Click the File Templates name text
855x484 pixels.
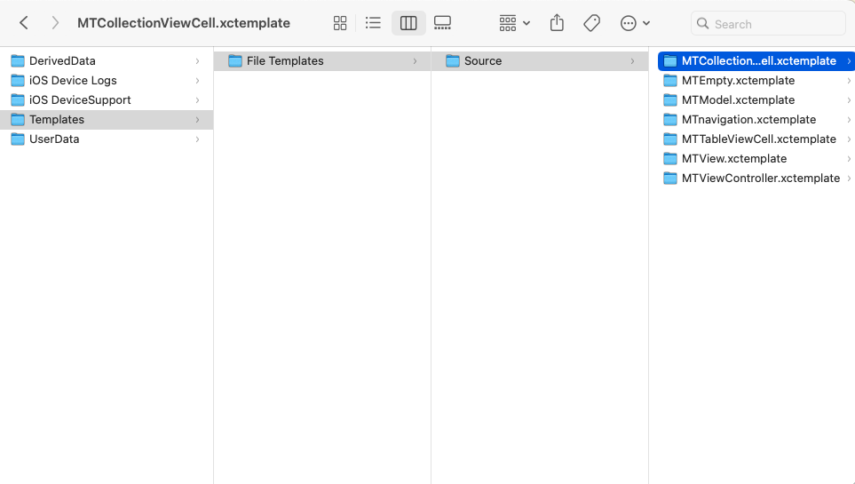pyautogui.click(x=285, y=60)
